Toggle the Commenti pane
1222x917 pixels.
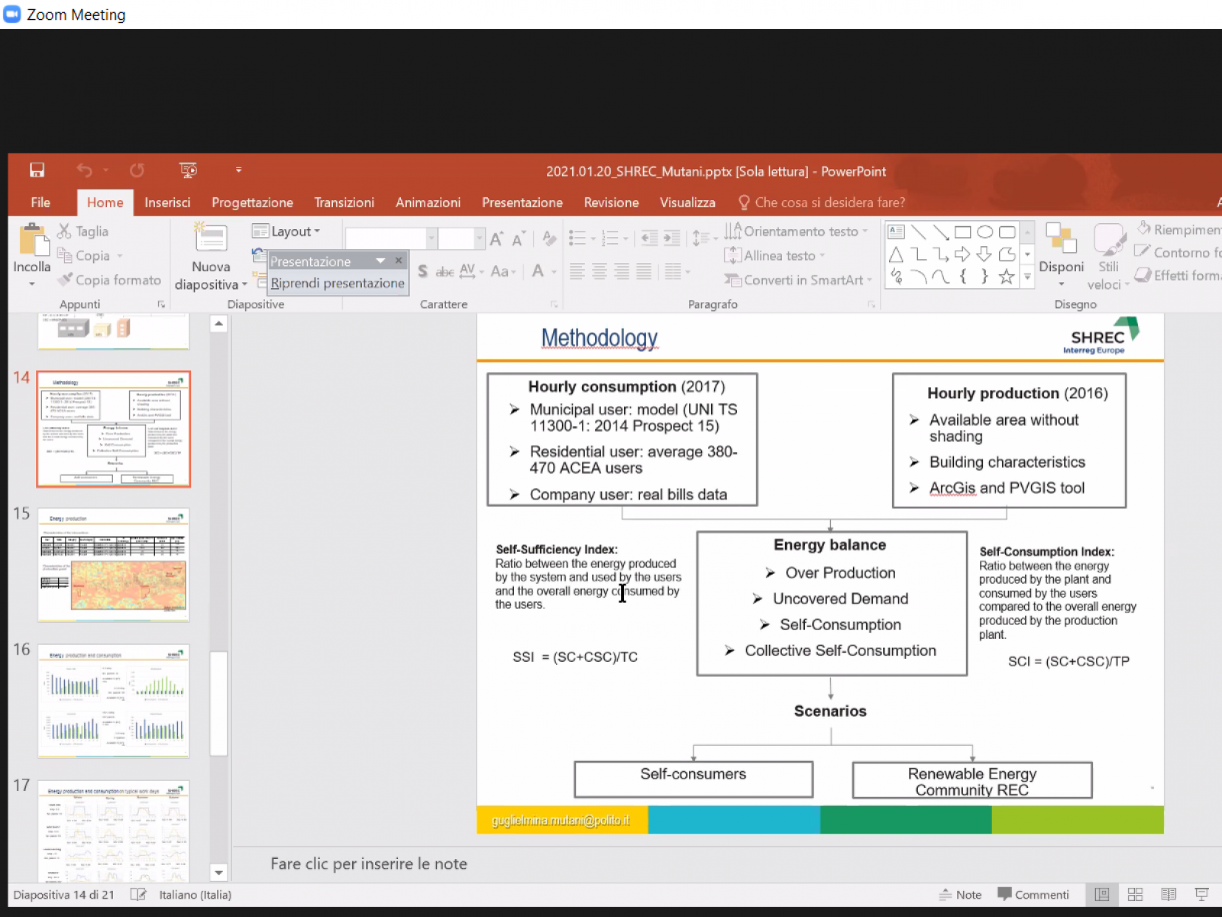(1033, 894)
